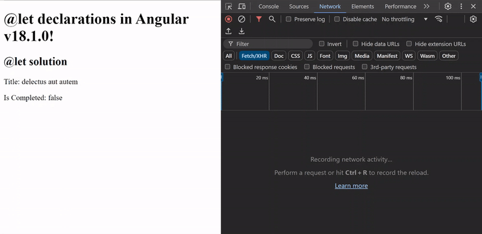Open network conditions Wi-Fi icon

tap(439, 19)
